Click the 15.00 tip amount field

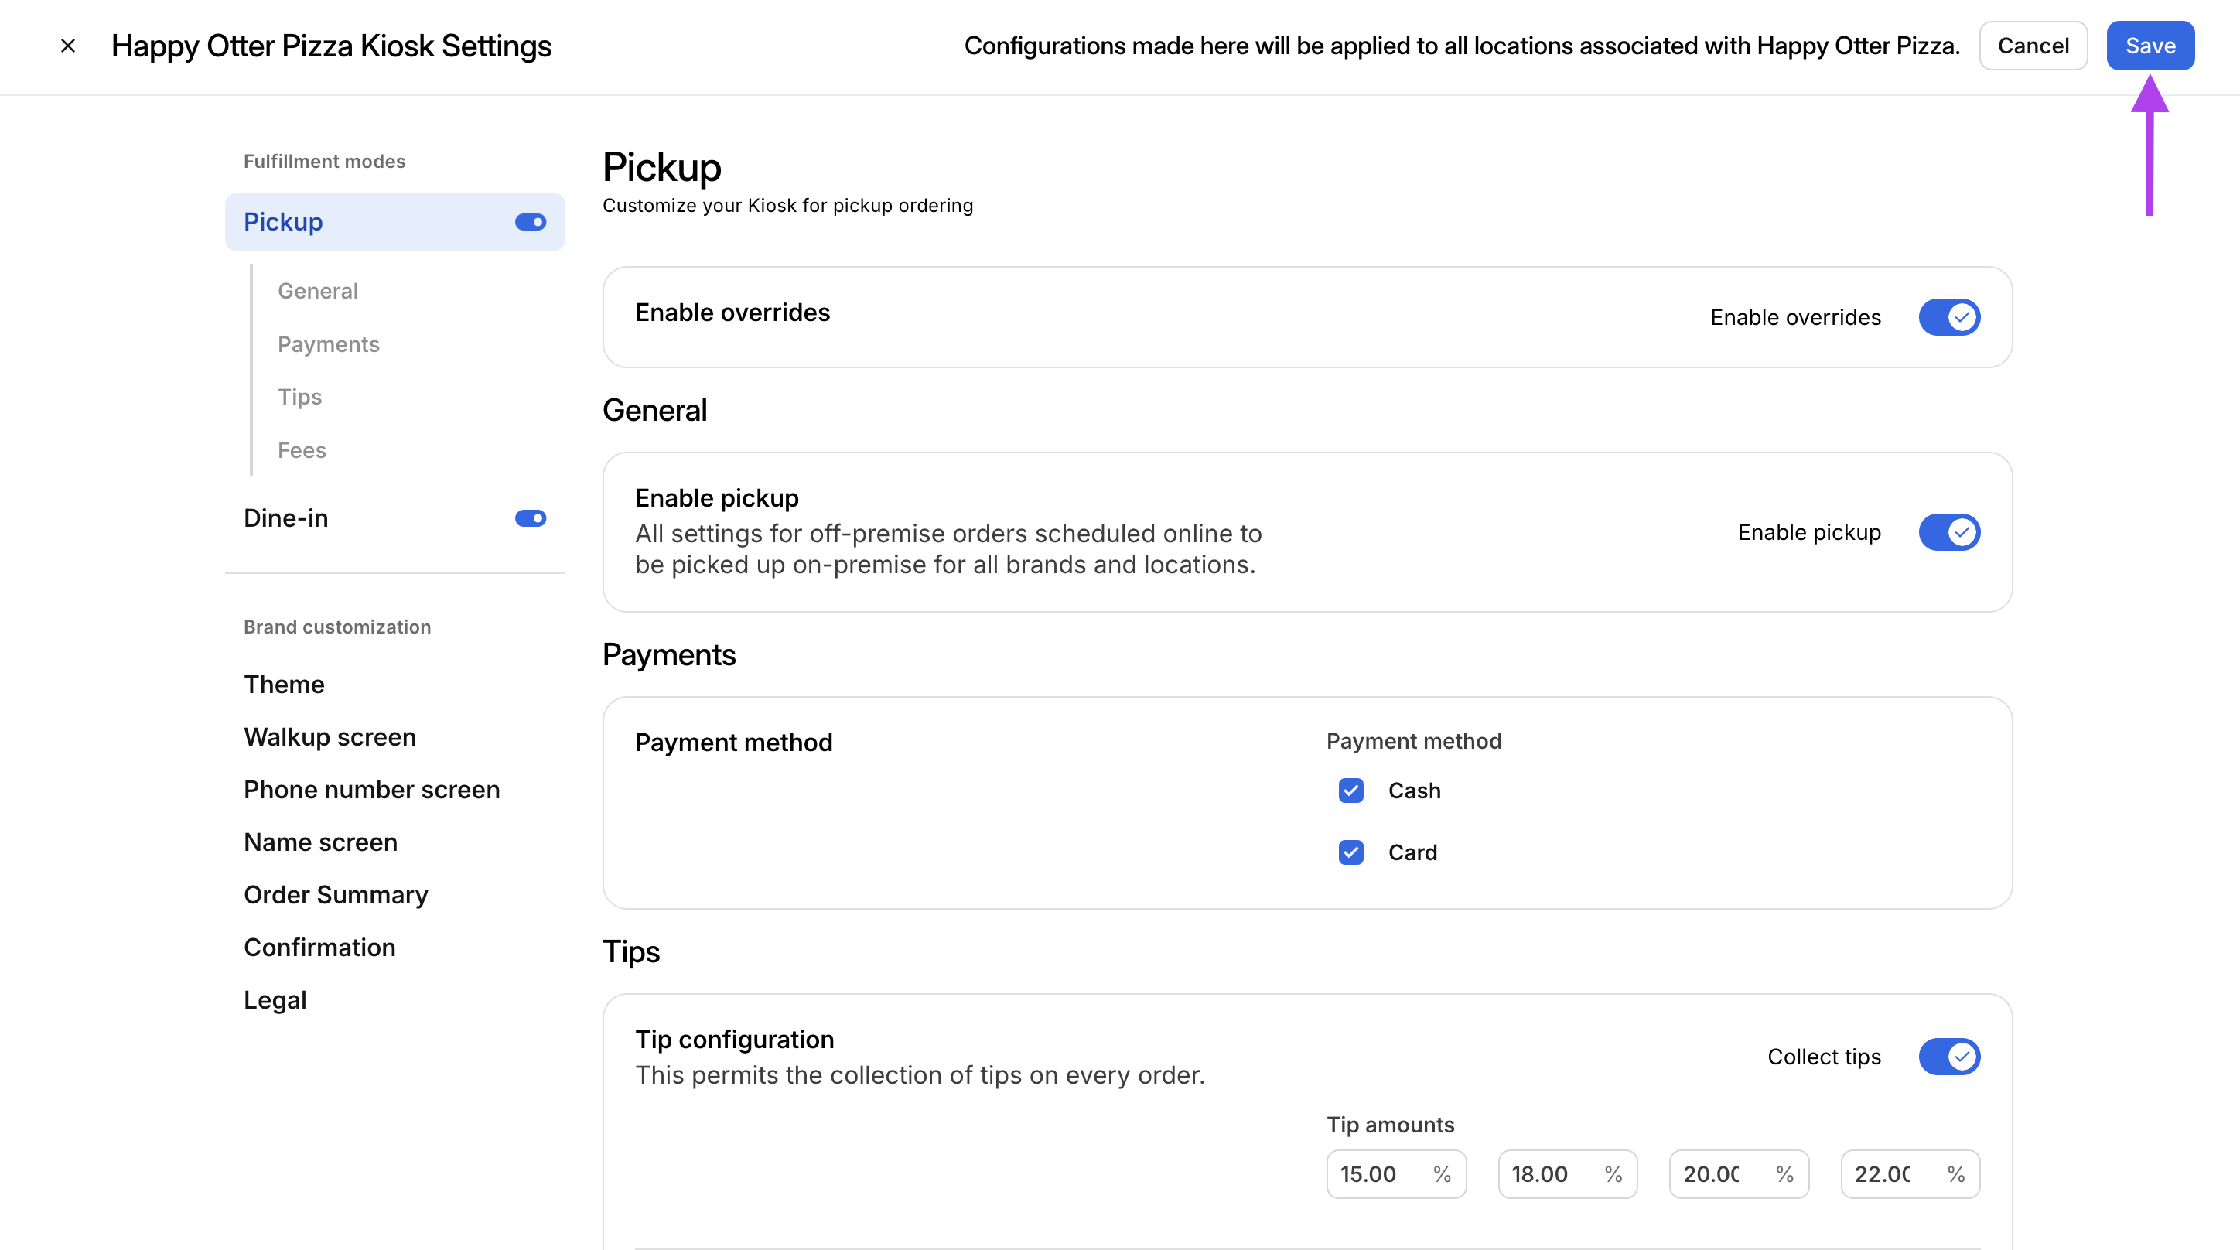[1395, 1173]
